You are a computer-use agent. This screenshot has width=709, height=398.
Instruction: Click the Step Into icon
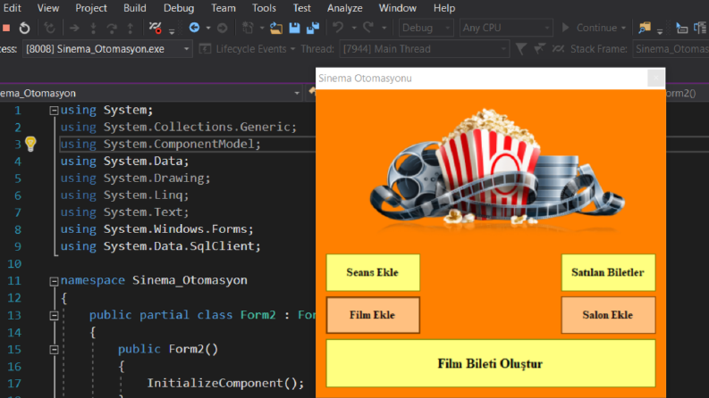[x=93, y=28]
